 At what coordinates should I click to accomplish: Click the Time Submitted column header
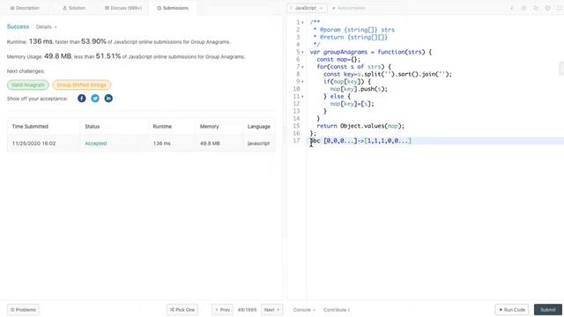tap(30, 127)
